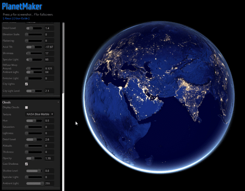Click the Hue value field 0.5
Image resolution: width=245 pixels, height=191 pixels.
tap(49, 121)
